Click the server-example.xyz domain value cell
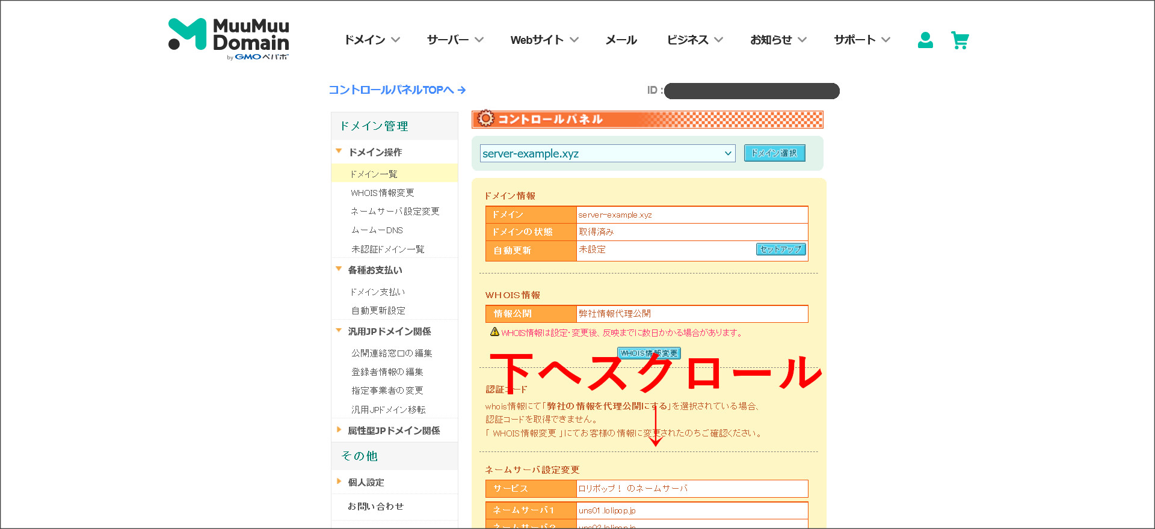1155x529 pixels. [692, 215]
